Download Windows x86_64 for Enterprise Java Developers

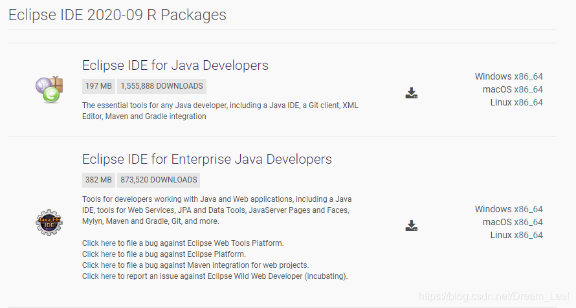(x=528, y=209)
